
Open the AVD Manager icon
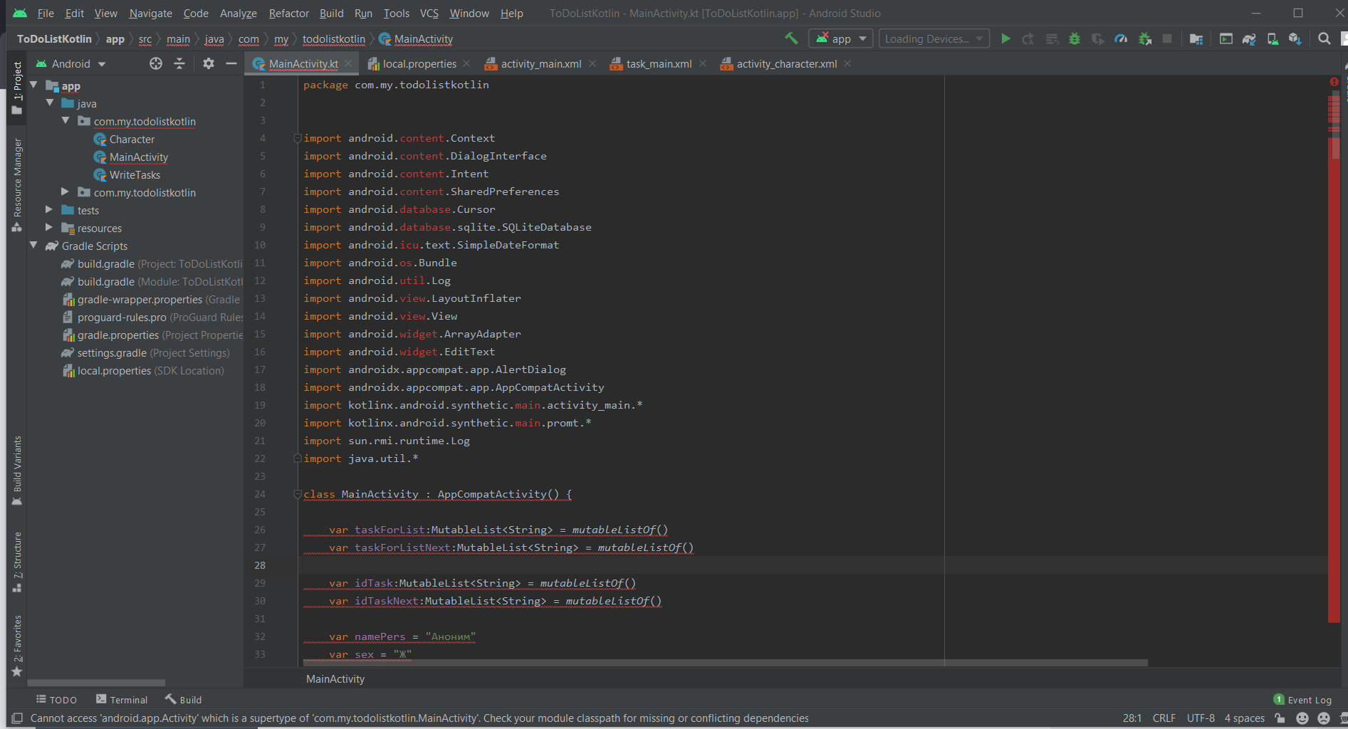pyautogui.click(x=1272, y=38)
